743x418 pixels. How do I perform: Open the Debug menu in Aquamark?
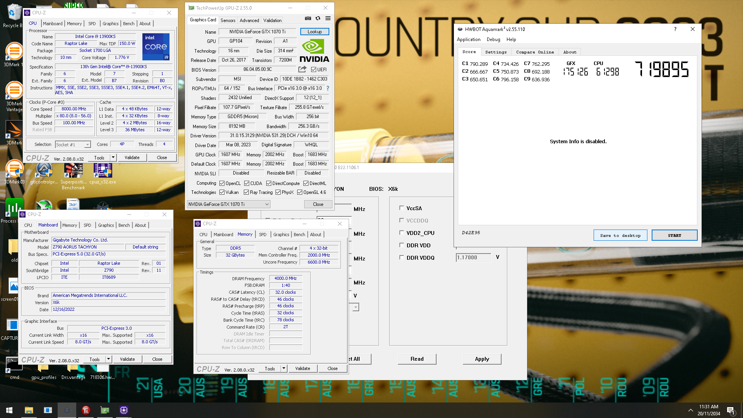coord(493,39)
